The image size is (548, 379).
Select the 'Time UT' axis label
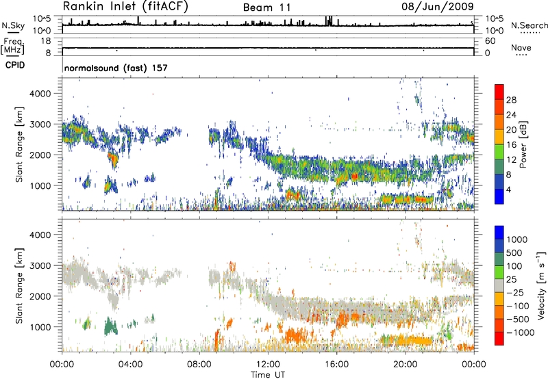pyautogui.click(x=268, y=375)
